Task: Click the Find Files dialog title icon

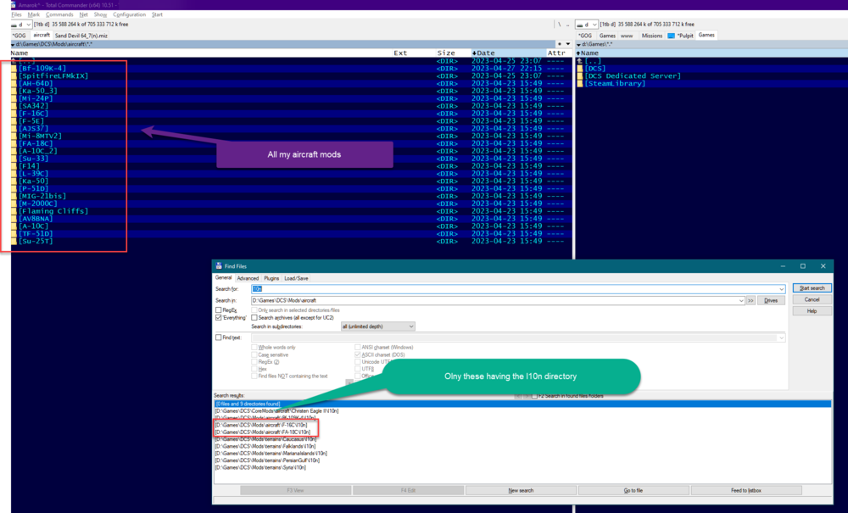Action: 219,266
